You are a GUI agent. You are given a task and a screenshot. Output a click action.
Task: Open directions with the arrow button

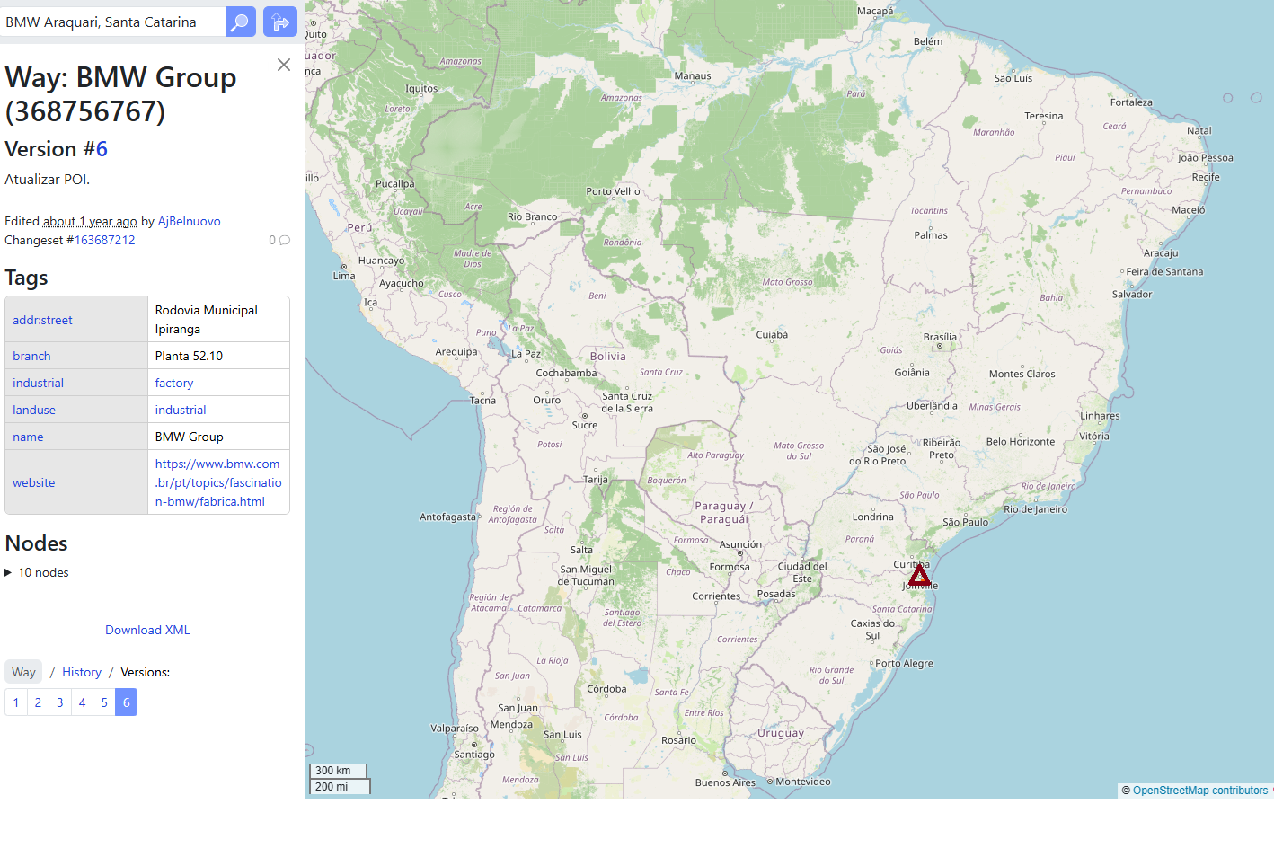280,22
